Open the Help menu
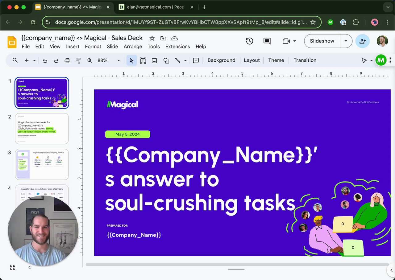This screenshot has width=395, height=280. point(201,47)
